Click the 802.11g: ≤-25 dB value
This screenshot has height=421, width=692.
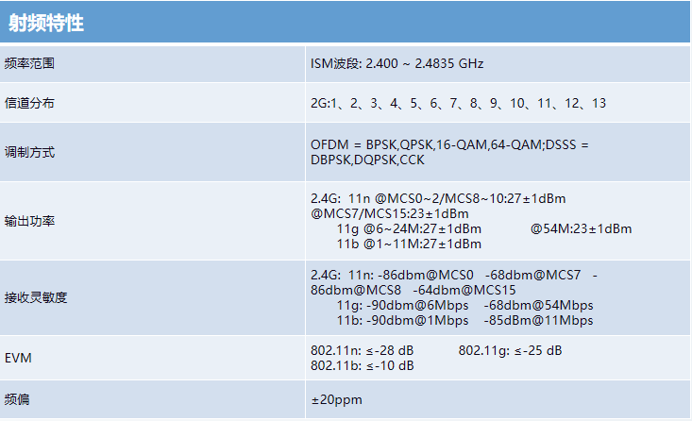pos(510,350)
